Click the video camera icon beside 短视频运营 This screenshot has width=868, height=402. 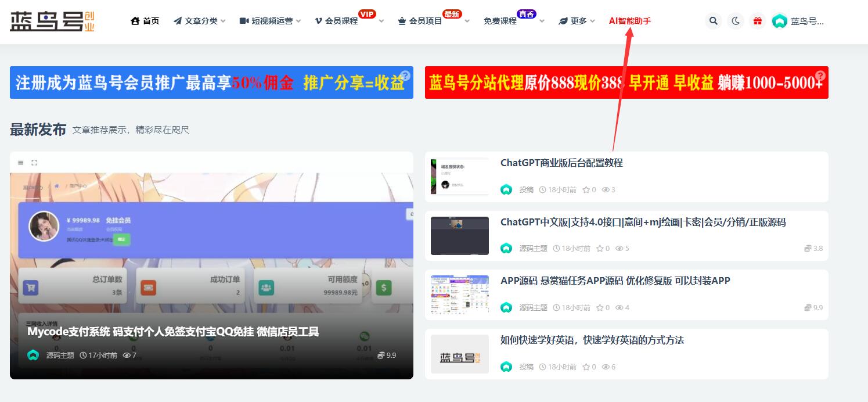point(242,20)
